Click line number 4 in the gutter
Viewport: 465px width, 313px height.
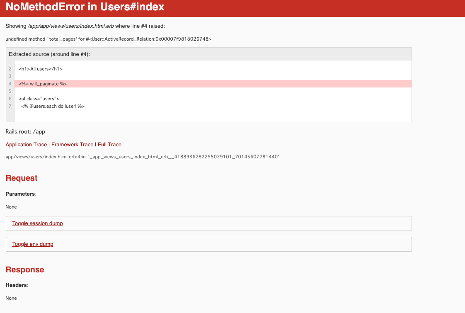click(10, 84)
